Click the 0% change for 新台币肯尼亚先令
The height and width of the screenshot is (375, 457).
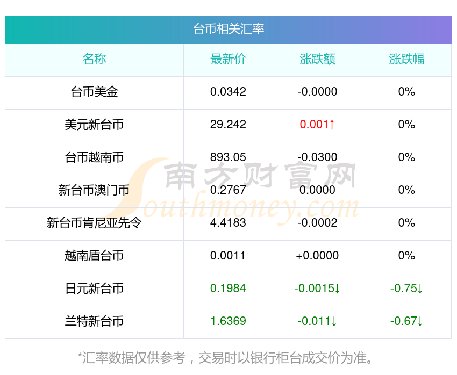[x=406, y=223]
